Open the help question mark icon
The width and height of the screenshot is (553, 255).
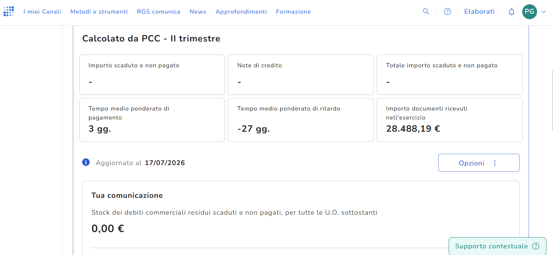(447, 11)
